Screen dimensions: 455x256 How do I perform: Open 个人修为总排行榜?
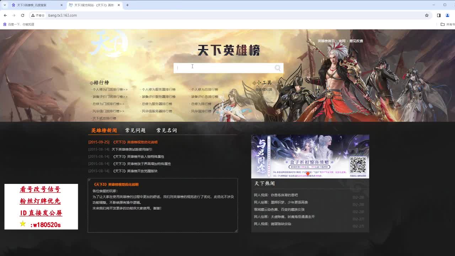[204, 90]
